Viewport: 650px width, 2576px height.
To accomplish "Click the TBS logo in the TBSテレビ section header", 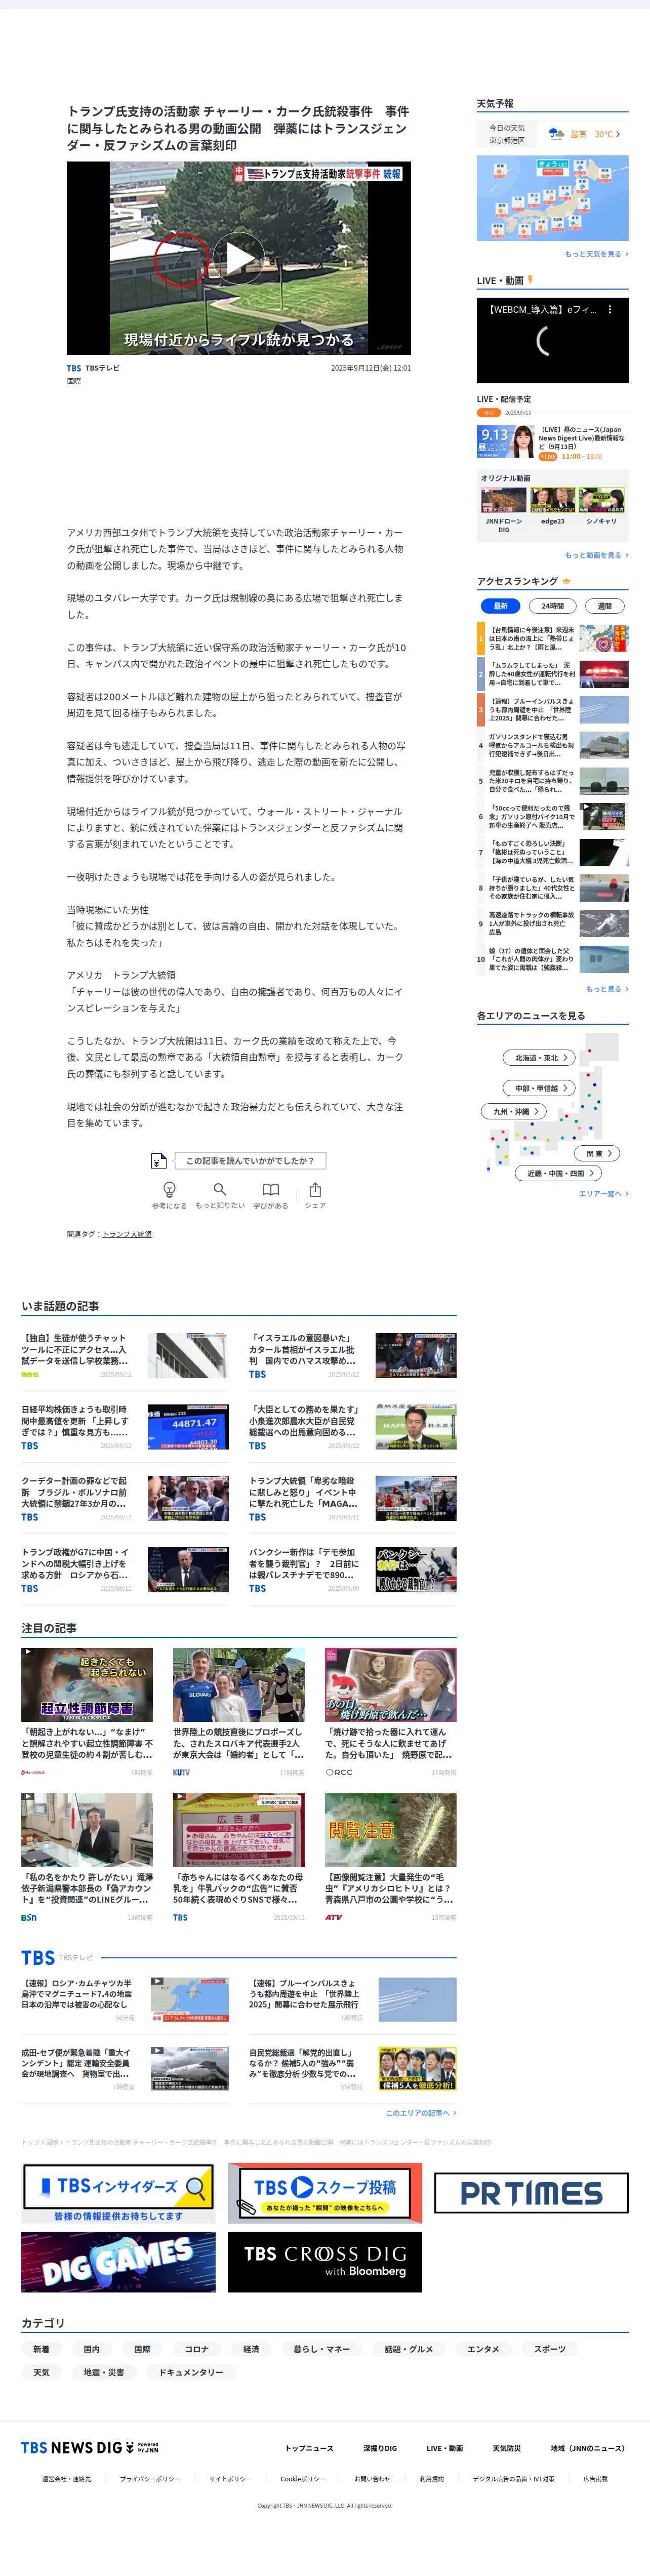I will pyautogui.click(x=38, y=1957).
